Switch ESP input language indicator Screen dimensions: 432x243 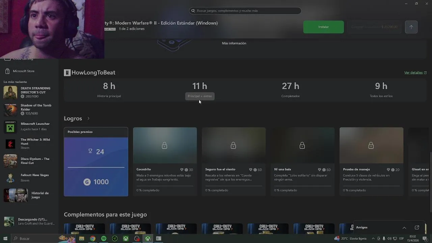401,239
